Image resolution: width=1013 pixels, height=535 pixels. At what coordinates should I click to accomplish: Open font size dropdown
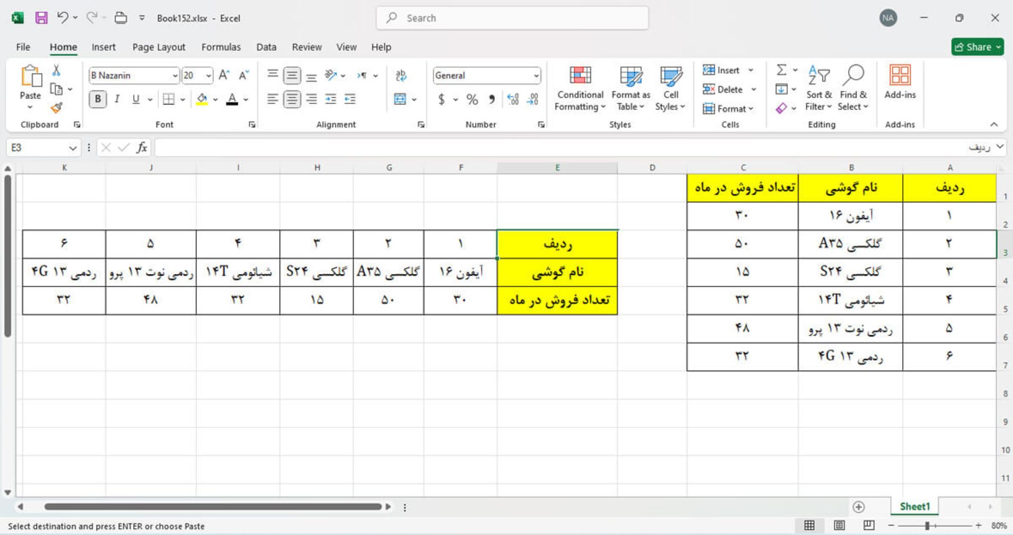click(208, 75)
